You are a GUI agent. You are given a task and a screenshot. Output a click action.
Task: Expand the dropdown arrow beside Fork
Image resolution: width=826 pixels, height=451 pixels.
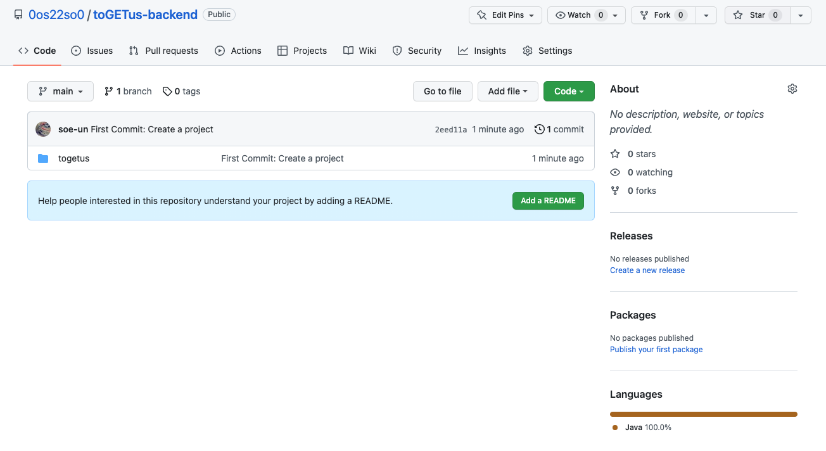click(706, 15)
